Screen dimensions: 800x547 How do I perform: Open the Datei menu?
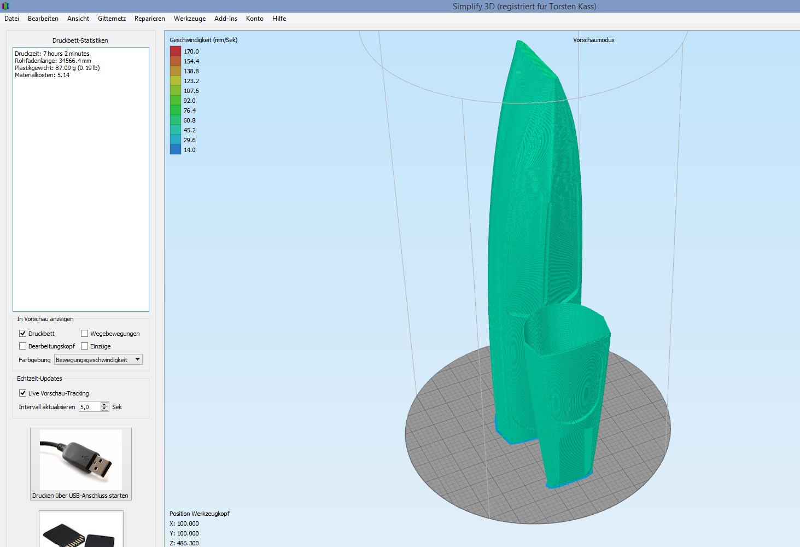pyautogui.click(x=11, y=19)
